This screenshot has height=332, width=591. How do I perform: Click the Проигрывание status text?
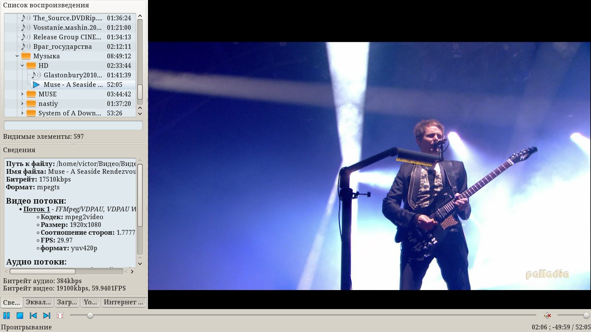(26, 327)
